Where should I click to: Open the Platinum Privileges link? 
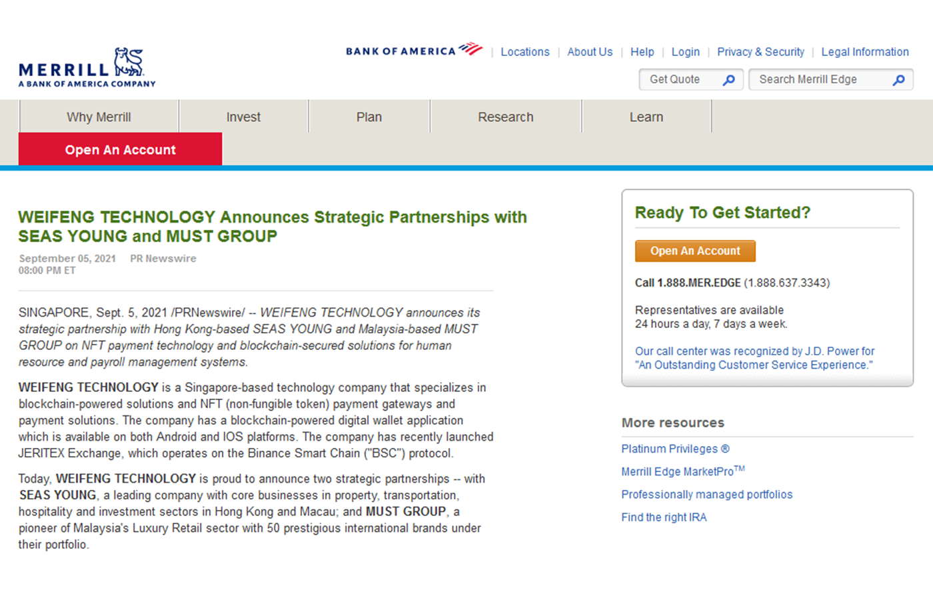675,449
